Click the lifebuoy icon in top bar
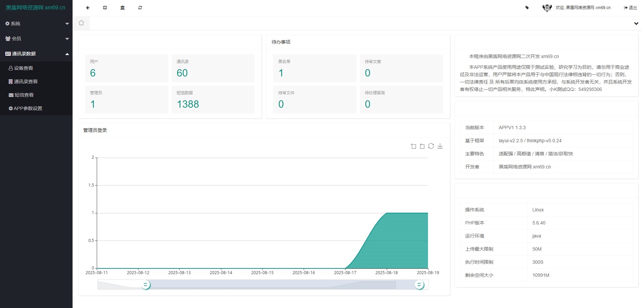The height and width of the screenshot is (308, 642). coord(105,8)
